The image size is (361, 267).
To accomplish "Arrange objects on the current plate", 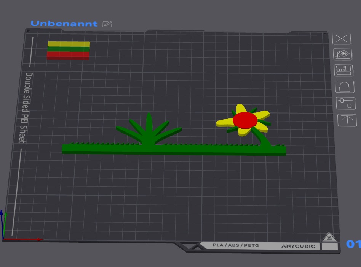I will [343, 70].
